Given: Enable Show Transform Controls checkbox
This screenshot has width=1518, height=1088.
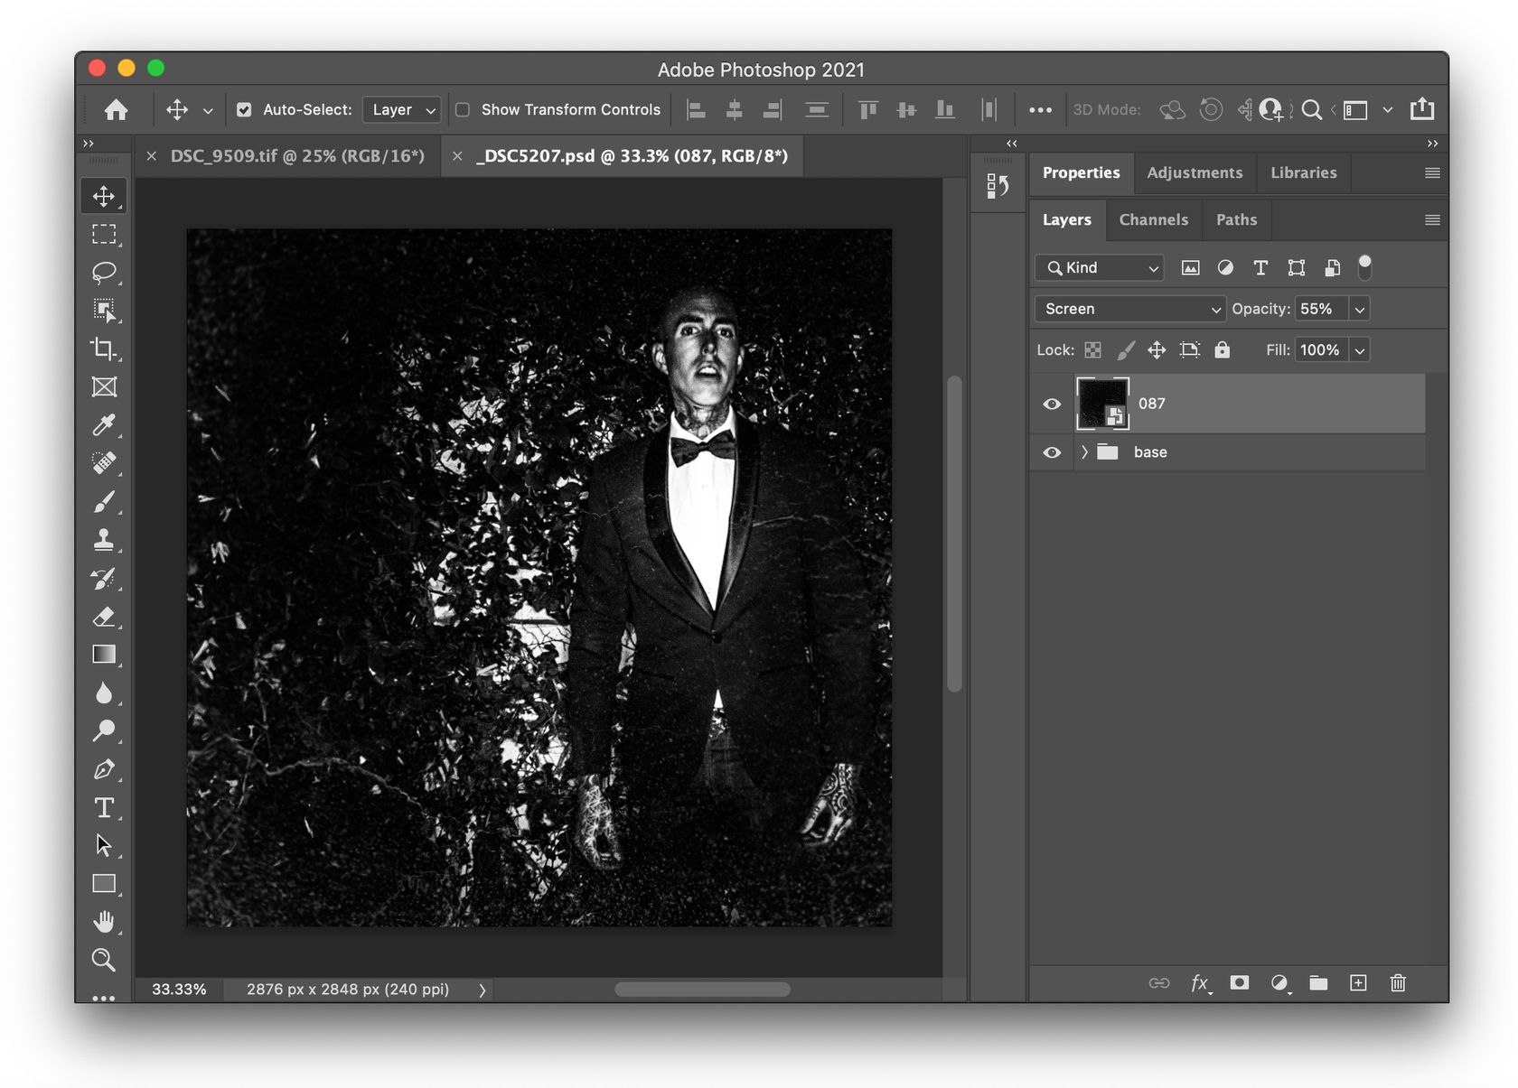Looking at the screenshot, I should 463,110.
